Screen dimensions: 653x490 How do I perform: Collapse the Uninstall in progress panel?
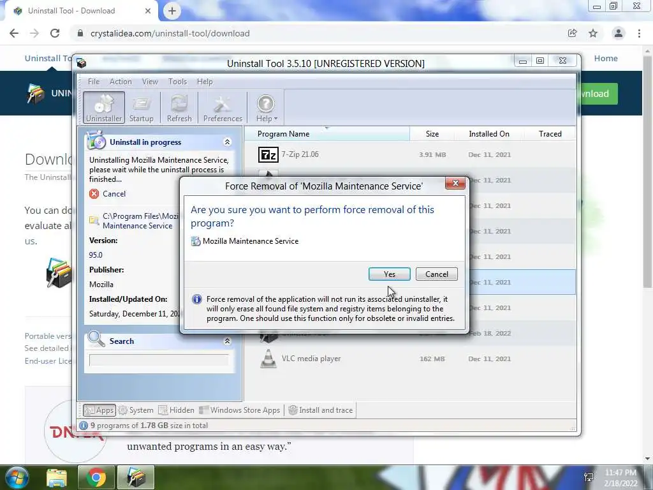point(228,142)
